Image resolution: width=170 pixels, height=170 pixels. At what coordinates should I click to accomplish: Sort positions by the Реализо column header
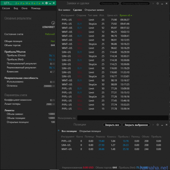[101, 136]
